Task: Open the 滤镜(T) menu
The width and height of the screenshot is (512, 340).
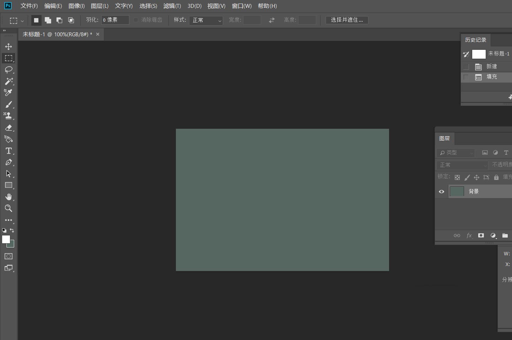Action: point(172,6)
